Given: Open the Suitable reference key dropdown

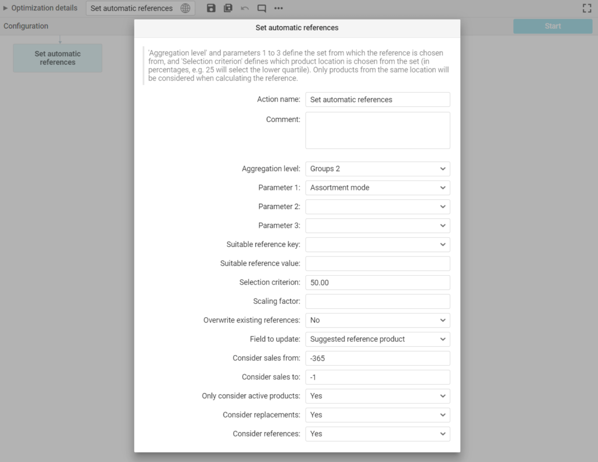Looking at the screenshot, I should pos(377,244).
